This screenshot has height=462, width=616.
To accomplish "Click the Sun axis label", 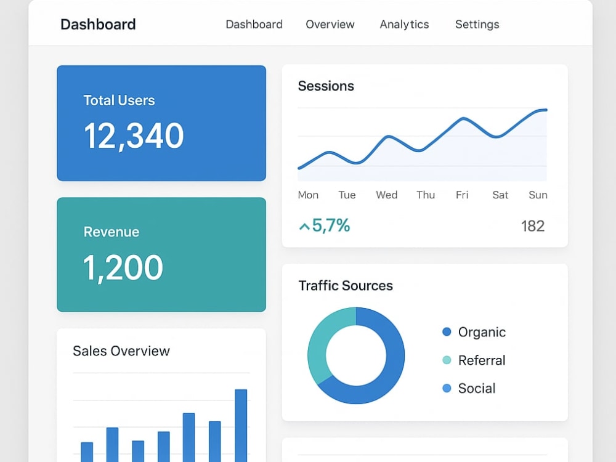I will (x=538, y=195).
